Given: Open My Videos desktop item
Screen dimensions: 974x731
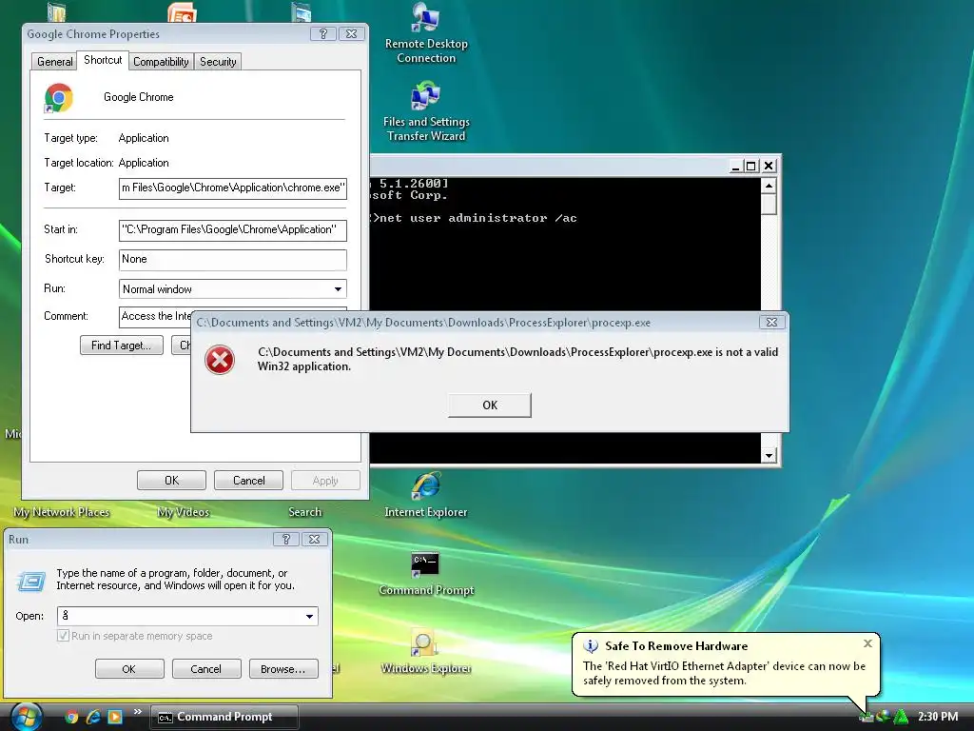Looking at the screenshot, I should [184, 512].
